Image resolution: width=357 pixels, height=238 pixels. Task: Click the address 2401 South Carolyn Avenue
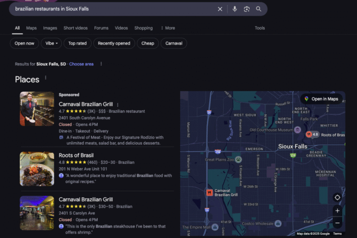[x=85, y=118]
